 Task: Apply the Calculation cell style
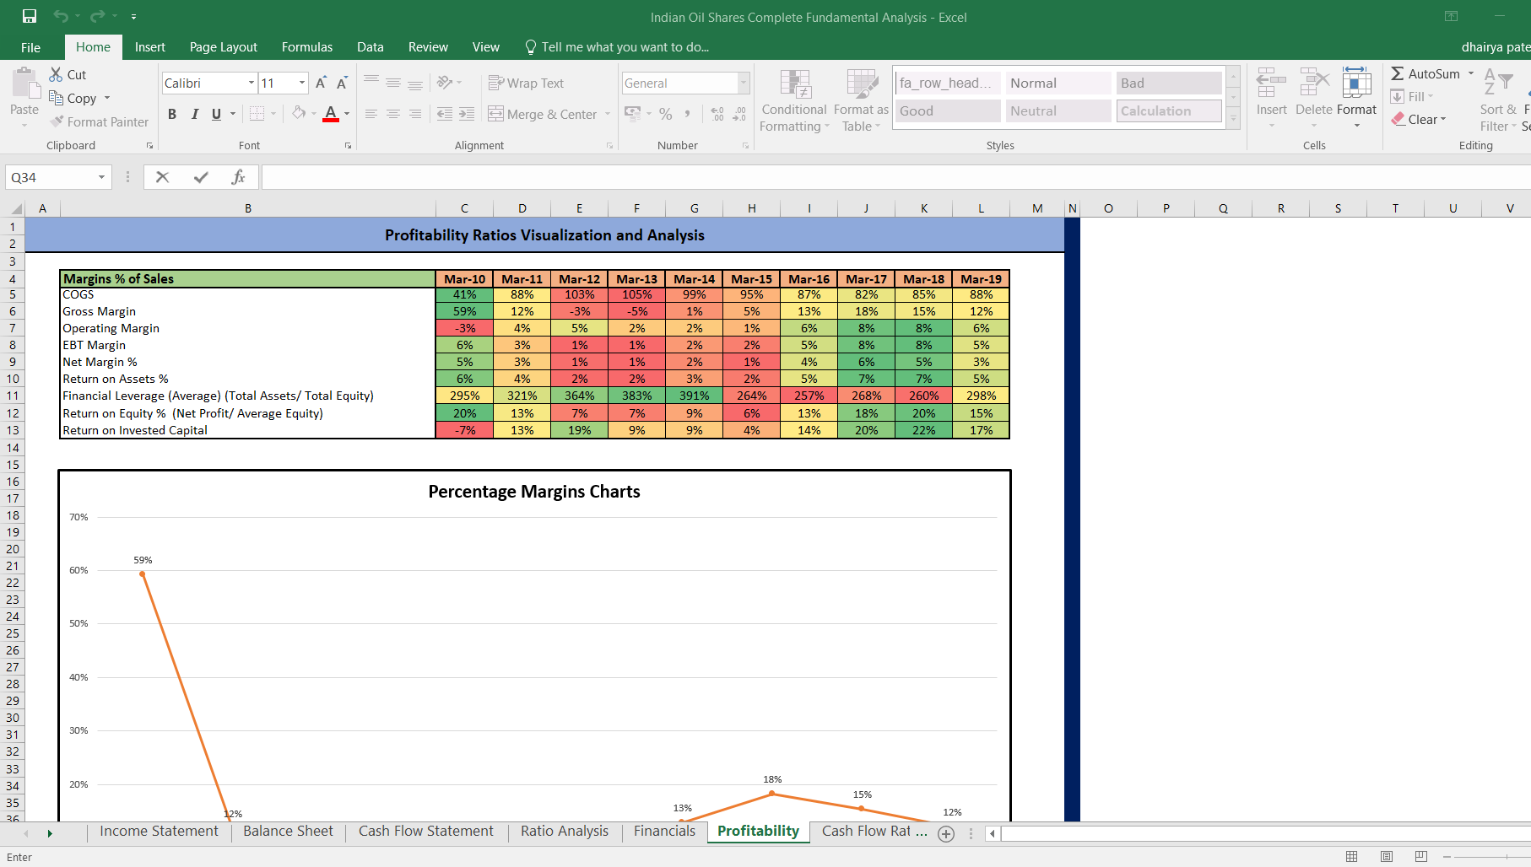click(x=1169, y=110)
